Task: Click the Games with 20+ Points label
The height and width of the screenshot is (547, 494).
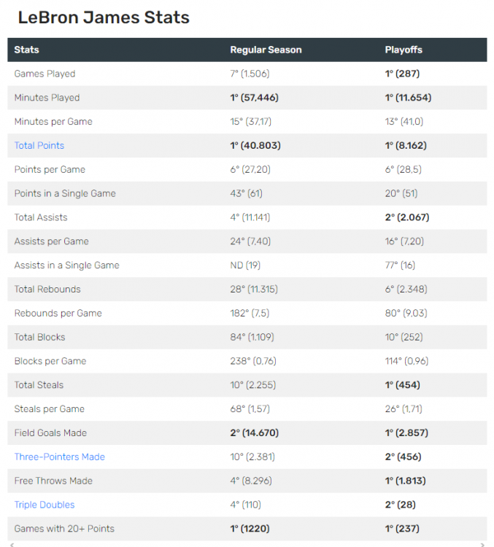Action: click(64, 529)
